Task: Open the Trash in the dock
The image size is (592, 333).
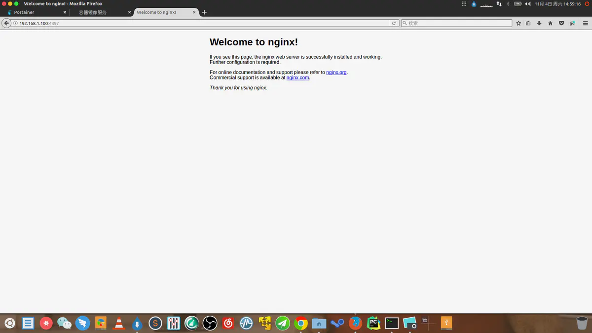Action: (582, 323)
